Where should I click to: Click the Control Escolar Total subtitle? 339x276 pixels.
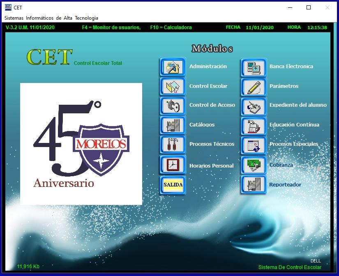[x=98, y=63]
